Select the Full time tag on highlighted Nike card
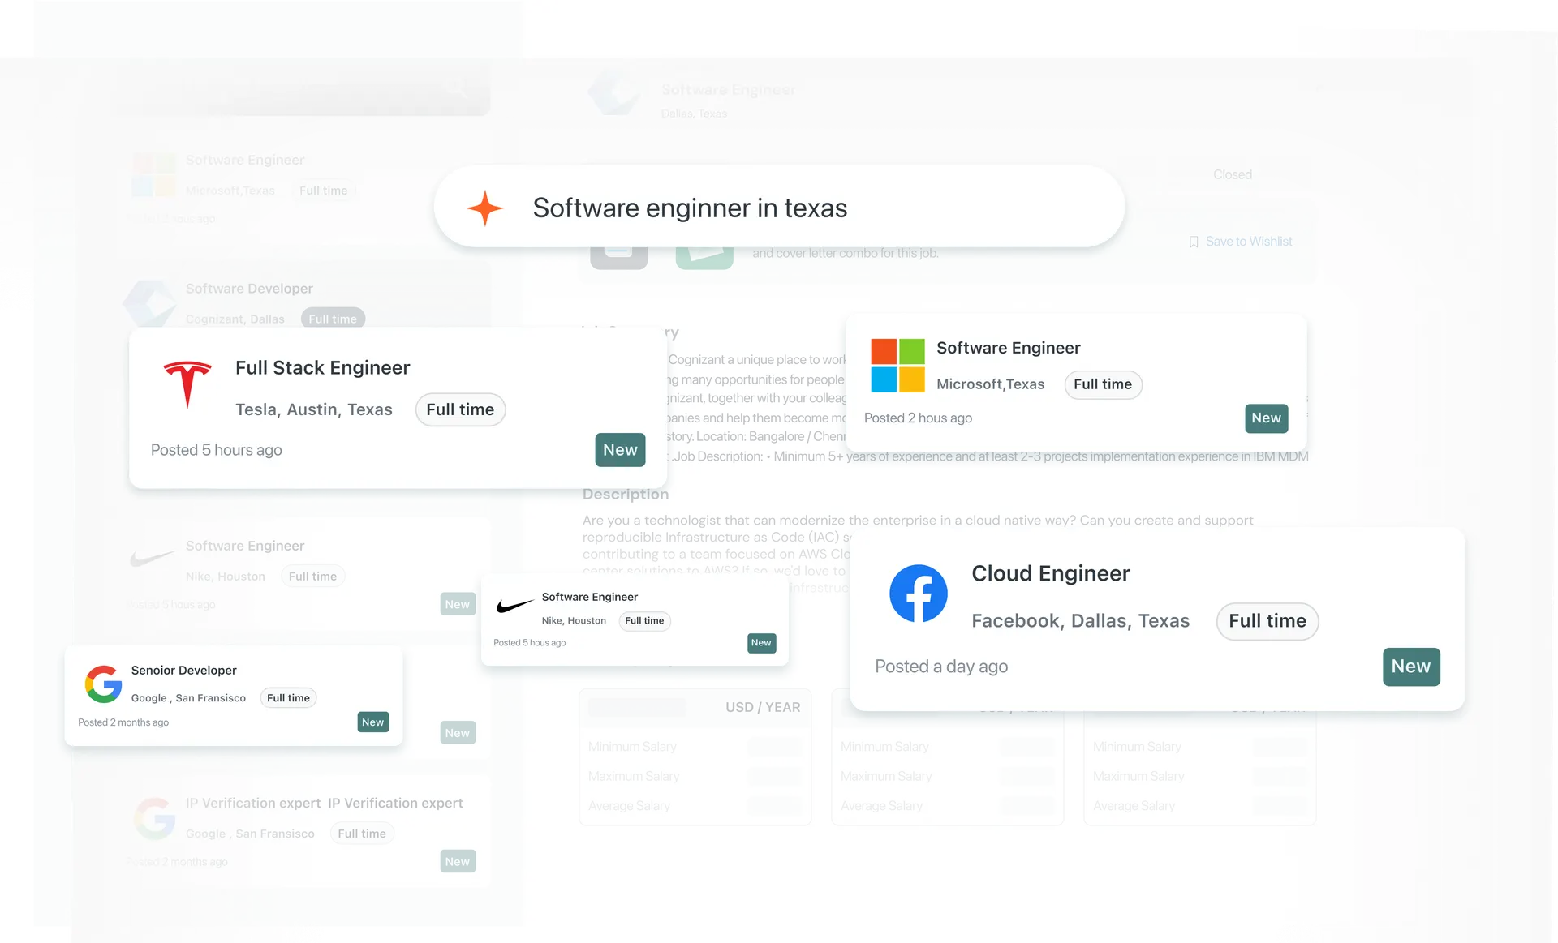The height and width of the screenshot is (943, 1558). click(644, 621)
